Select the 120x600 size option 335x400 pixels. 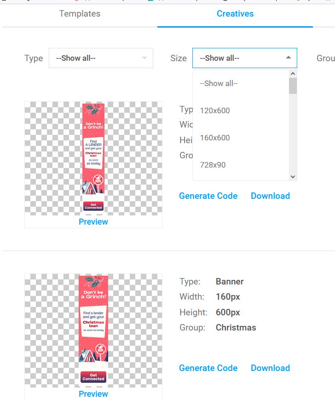click(x=215, y=110)
